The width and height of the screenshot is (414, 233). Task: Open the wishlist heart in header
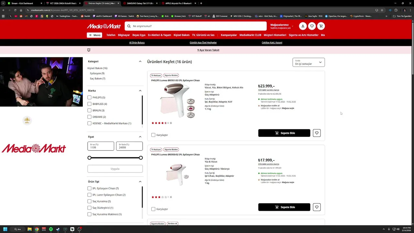tap(312, 26)
